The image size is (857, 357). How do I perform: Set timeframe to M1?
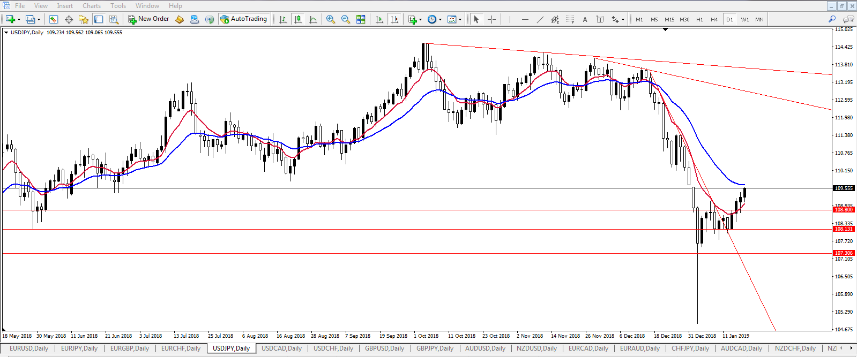tap(639, 19)
